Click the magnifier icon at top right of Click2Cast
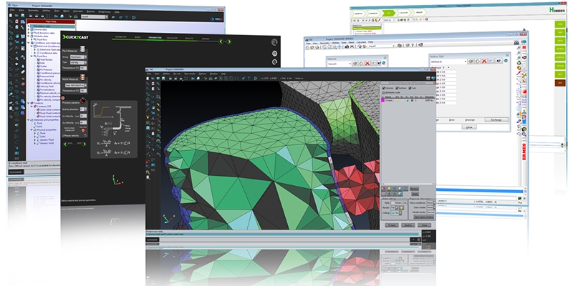The height and width of the screenshot is (286, 573). point(274,41)
